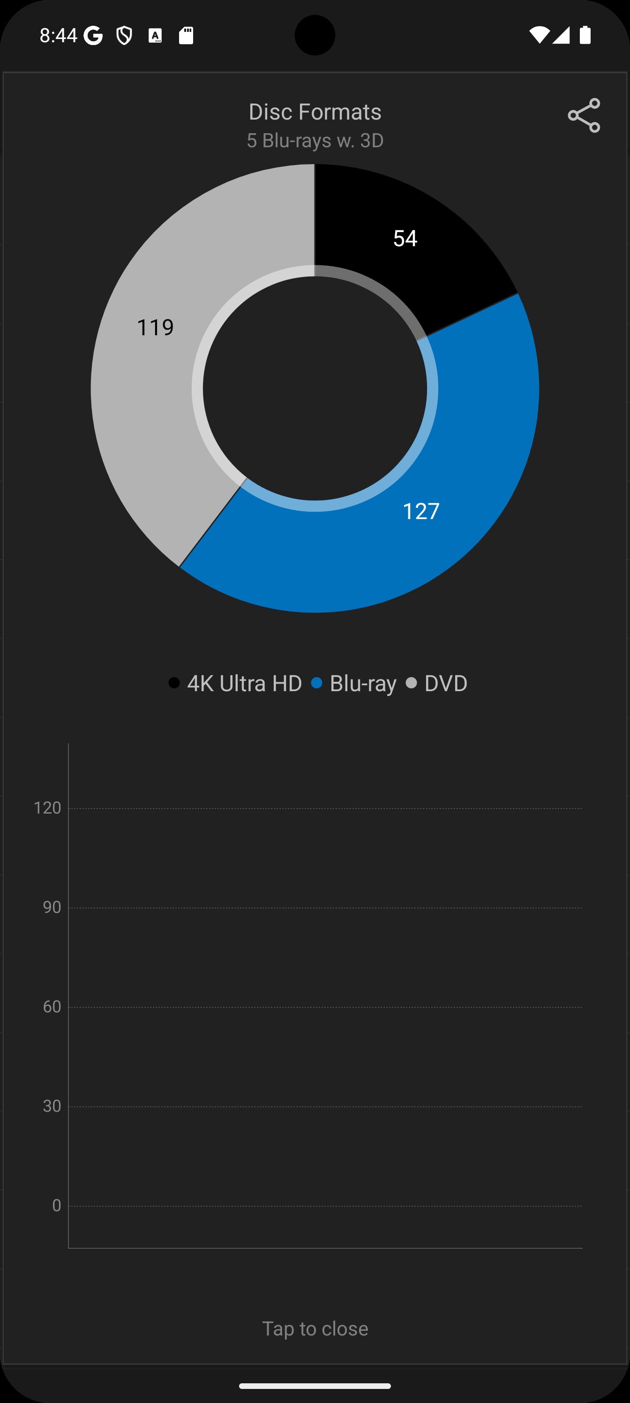
Task: Tap the Google icon in status bar
Action: [x=93, y=36]
